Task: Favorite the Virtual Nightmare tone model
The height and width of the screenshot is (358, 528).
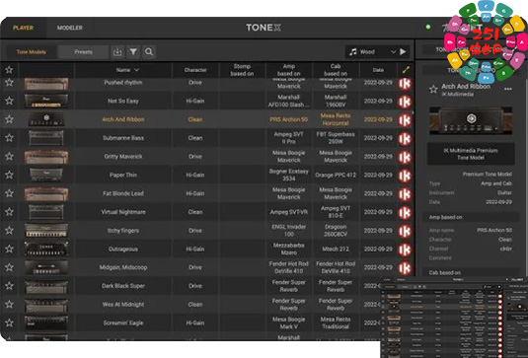Action: click(9, 212)
